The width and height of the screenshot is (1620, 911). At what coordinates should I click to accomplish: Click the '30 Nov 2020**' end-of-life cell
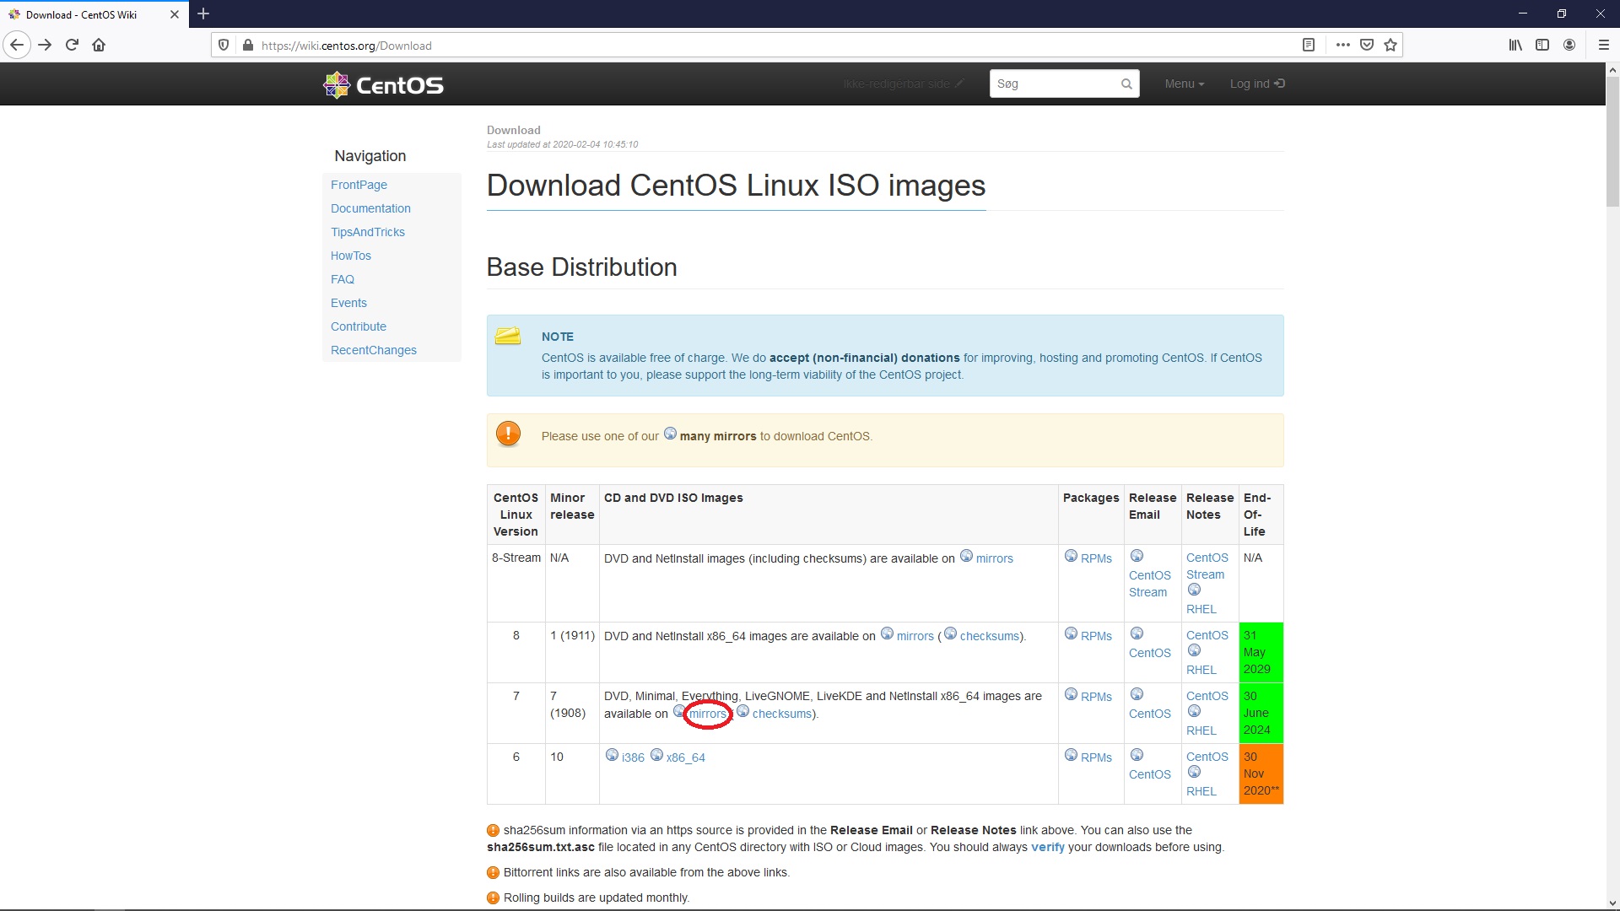[1261, 774]
